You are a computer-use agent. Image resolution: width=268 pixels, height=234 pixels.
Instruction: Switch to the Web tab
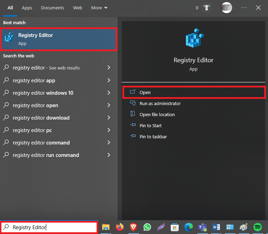point(78,8)
